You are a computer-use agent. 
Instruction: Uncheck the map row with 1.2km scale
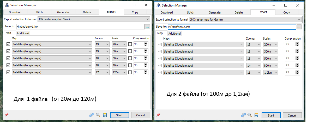coord(160,73)
